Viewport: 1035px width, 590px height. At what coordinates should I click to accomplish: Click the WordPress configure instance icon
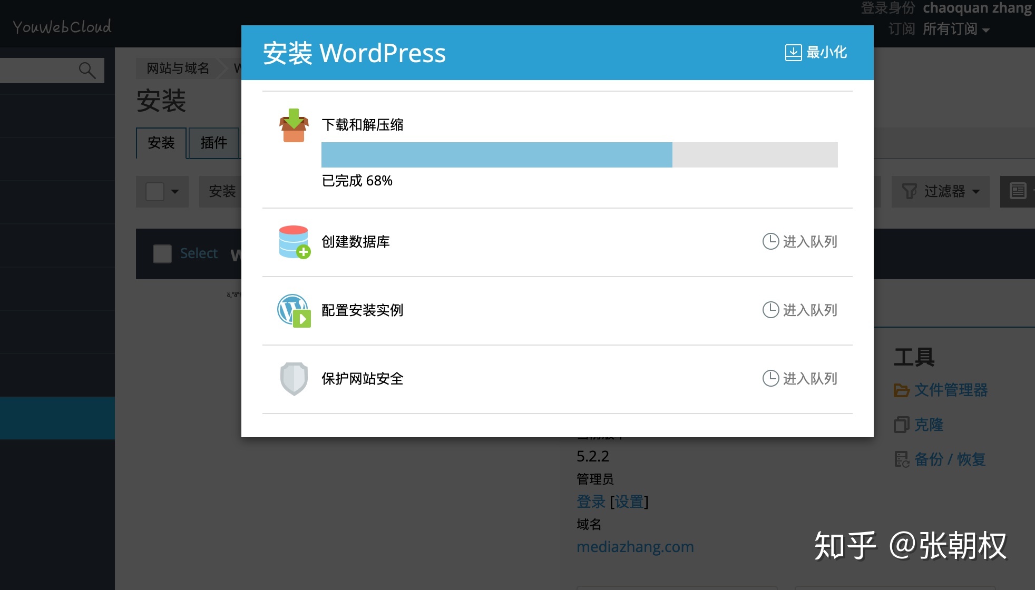coord(294,310)
